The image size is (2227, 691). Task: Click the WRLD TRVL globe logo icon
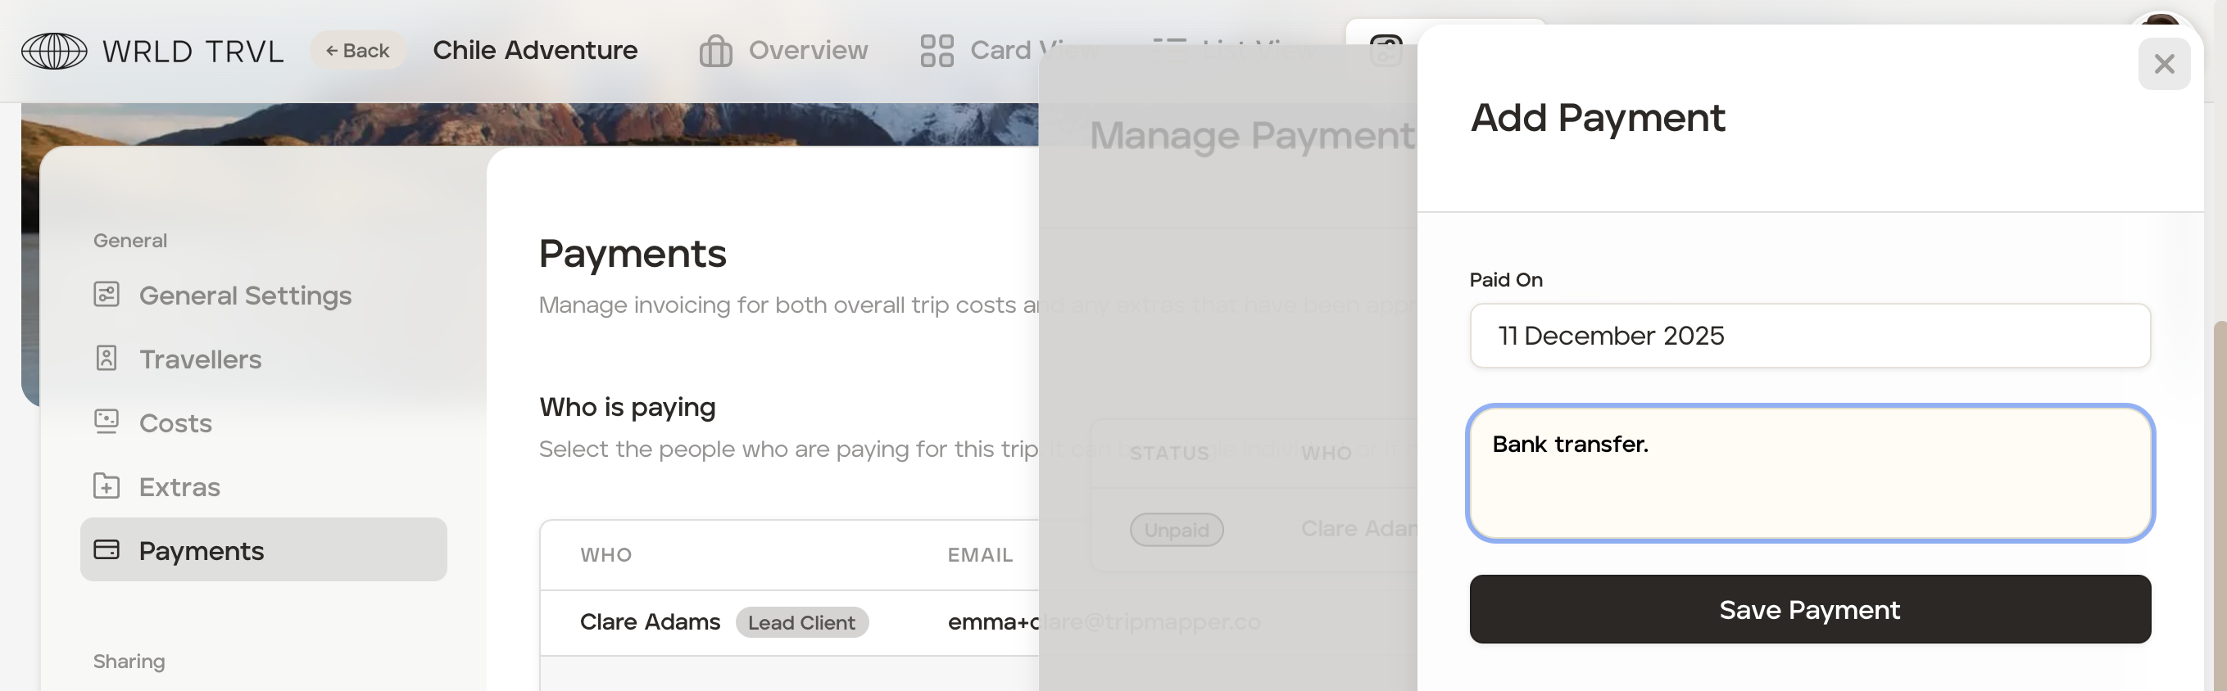53,51
